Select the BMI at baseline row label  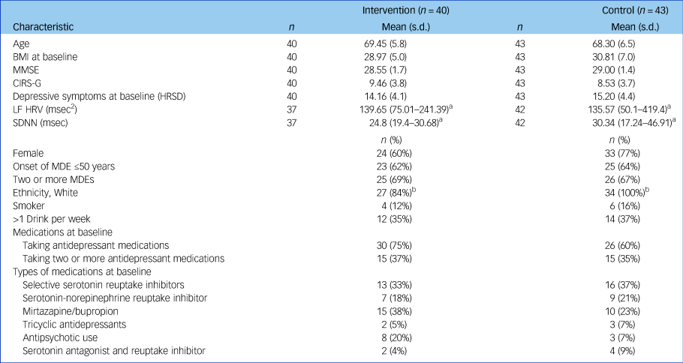pos(45,57)
